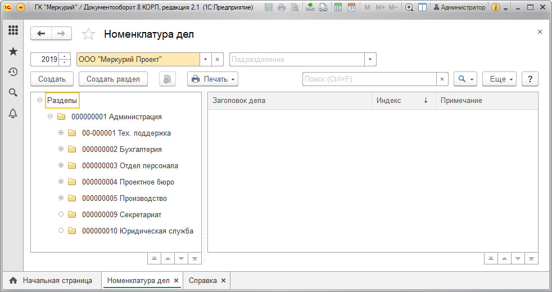
Task: Collapse the 000000001 Администрация section
Action: pos(51,116)
